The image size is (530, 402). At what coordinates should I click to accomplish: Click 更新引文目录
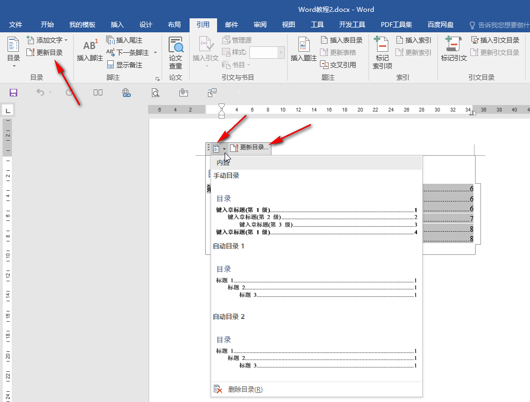click(495, 52)
